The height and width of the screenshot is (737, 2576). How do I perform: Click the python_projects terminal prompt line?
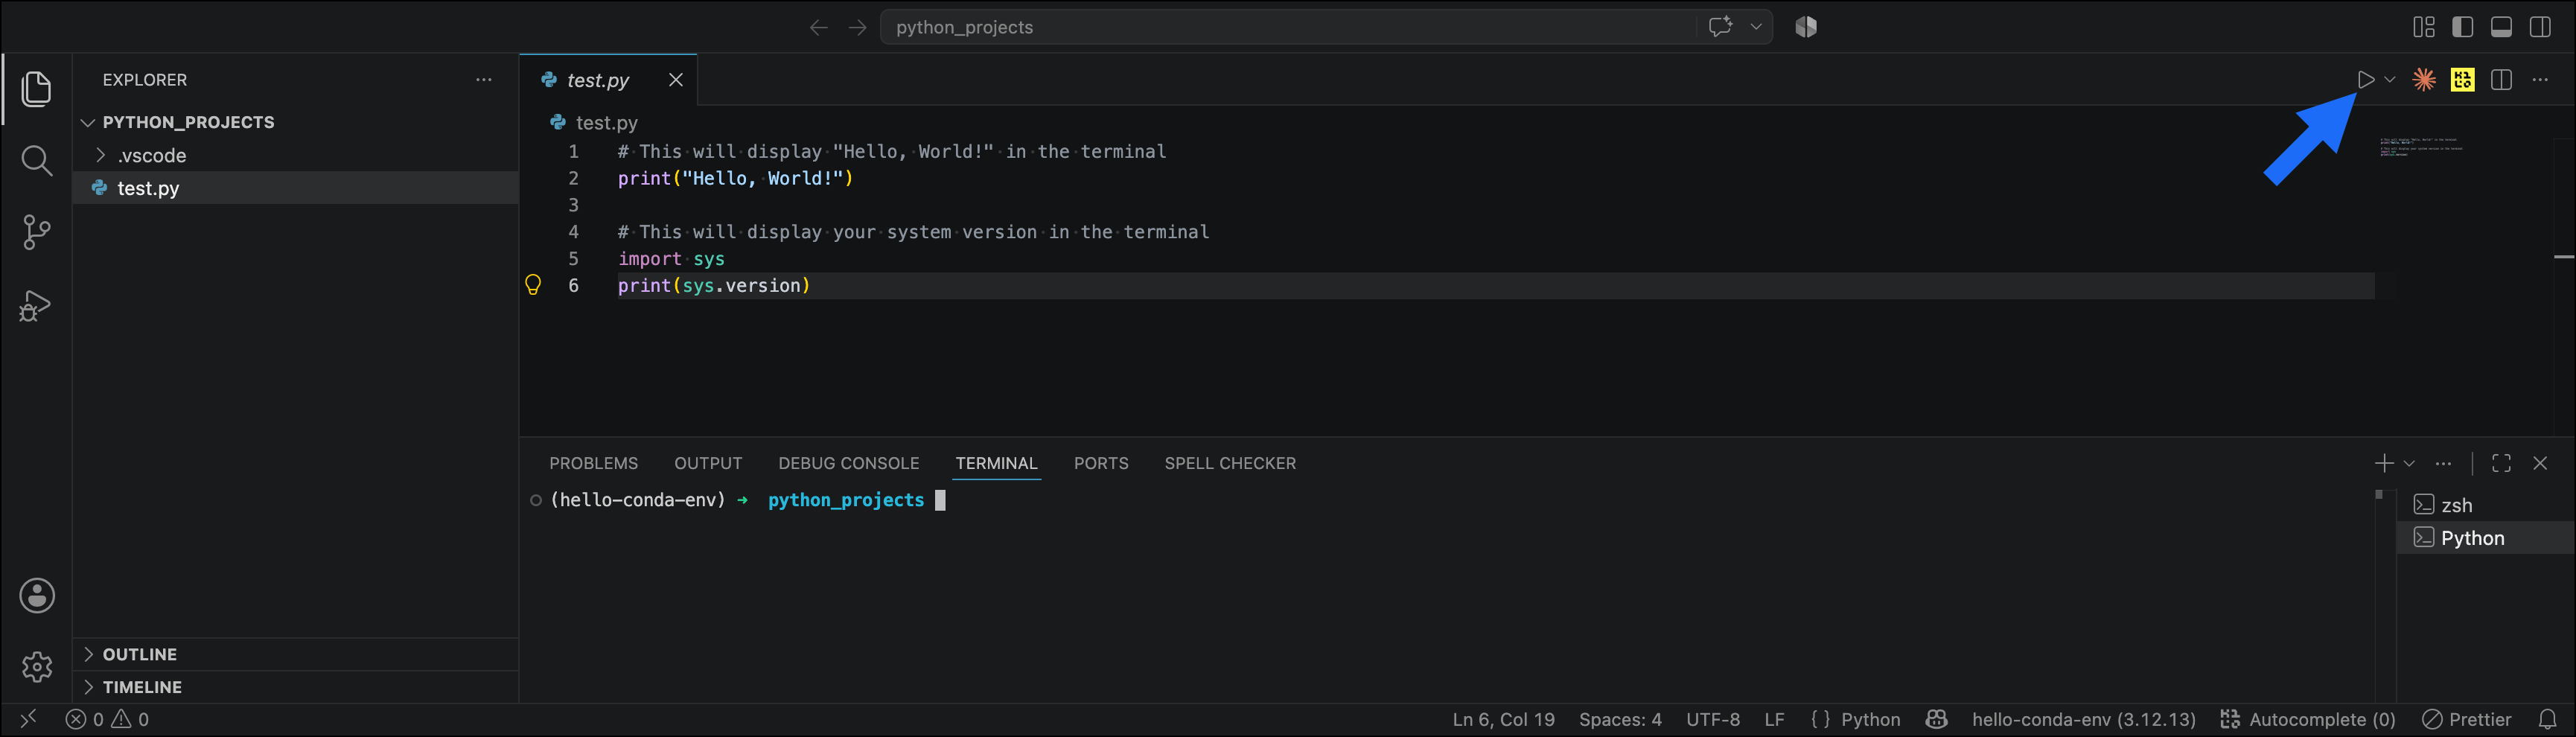click(737, 500)
